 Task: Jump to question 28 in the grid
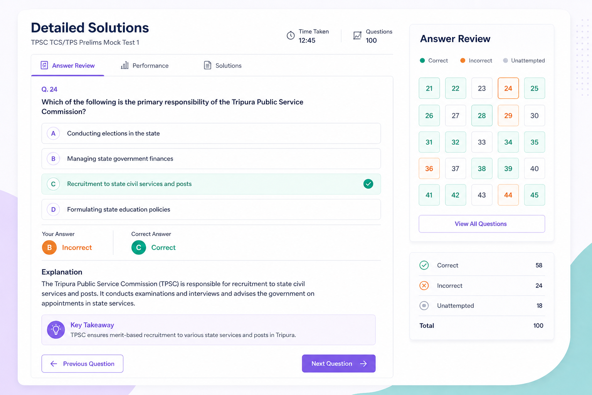(482, 116)
